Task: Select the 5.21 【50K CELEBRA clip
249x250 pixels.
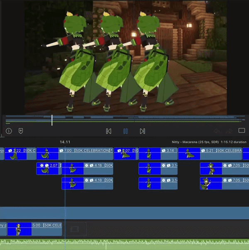Action: (x=210, y=154)
